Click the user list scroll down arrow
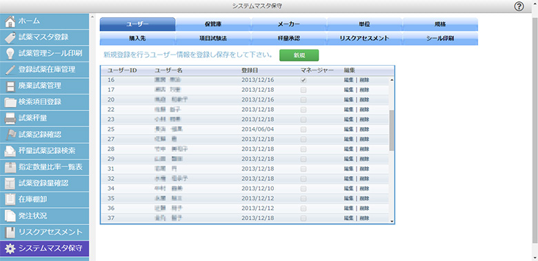 392,222
